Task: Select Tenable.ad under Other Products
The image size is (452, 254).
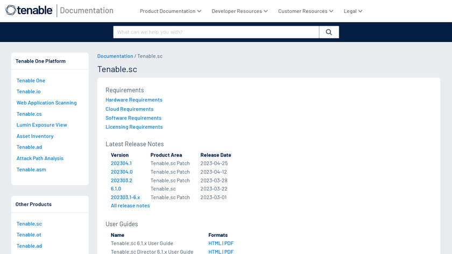Action: click(x=29, y=246)
